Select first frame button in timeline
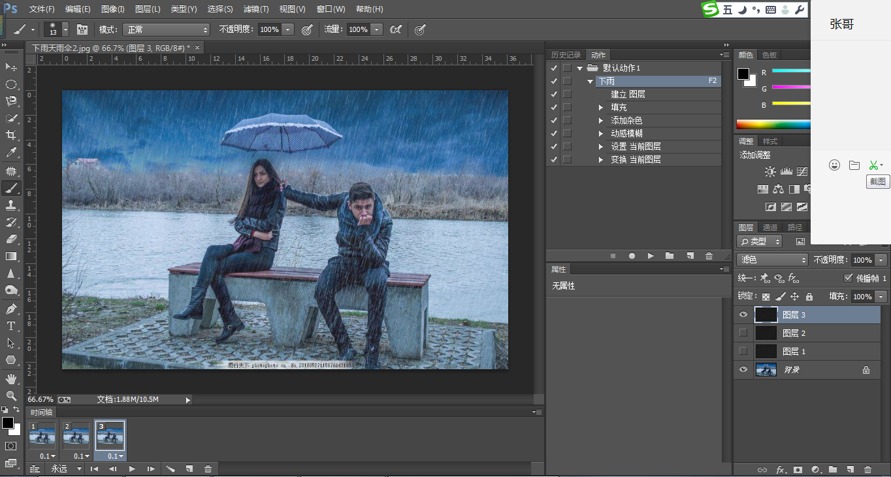Screen dimensions: 891x477 point(94,469)
